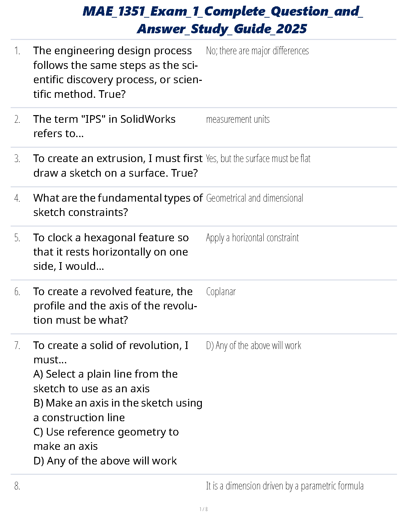Screen dimensions: 407x527
Task: Click option C about reference geometry
Action: click(106, 439)
